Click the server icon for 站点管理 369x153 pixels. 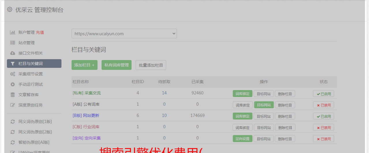tap(12, 43)
